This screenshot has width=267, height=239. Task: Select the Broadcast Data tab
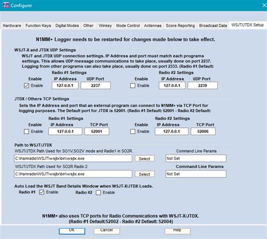(213, 25)
